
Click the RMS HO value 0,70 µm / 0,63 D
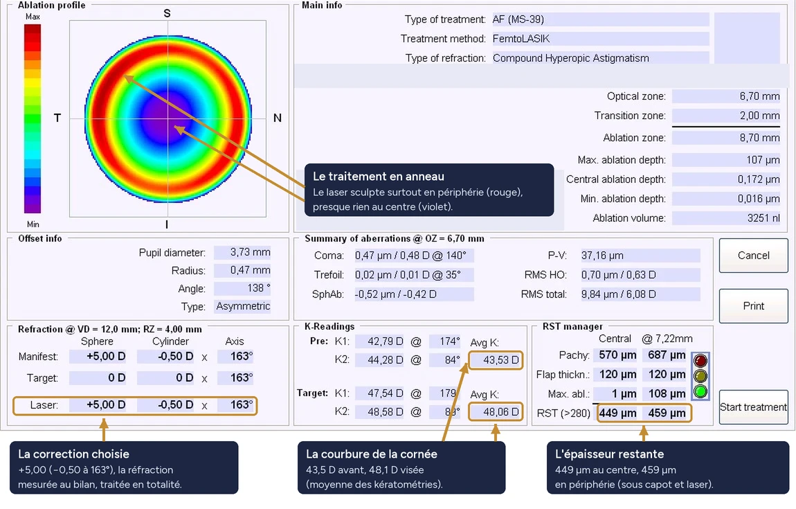click(640, 275)
